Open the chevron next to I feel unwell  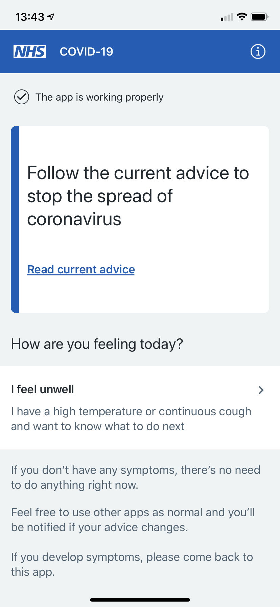261,390
